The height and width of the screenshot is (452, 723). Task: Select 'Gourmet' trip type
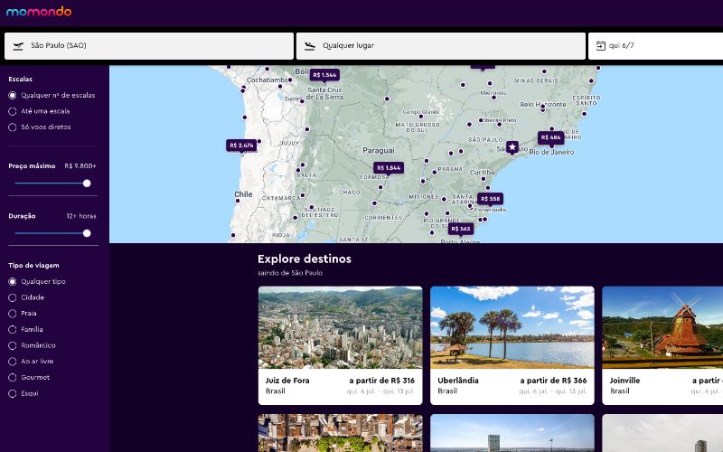click(29, 377)
